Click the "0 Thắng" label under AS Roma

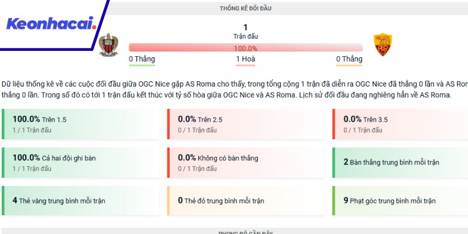pyautogui.click(x=349, y=59)
